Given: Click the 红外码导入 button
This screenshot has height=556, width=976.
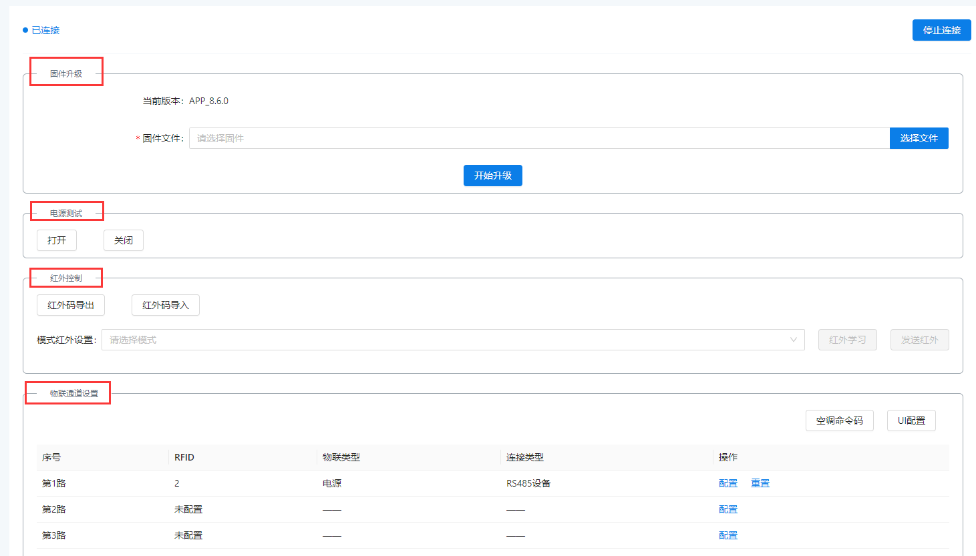Looking at the screenshot, I should coord(166,305).
